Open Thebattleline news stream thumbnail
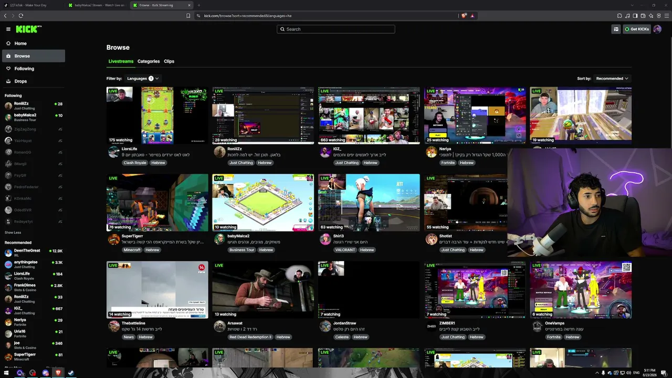Image resolution: width=672 pixels, height=378 pixels. pyautogui.click(x=157, y=290)
